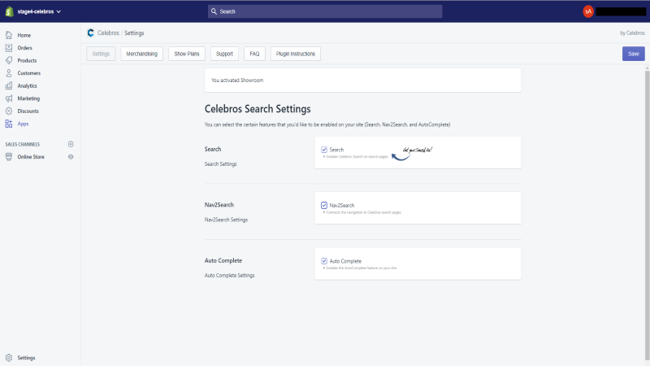
Task: Click the SALES CHANNELS section header
Action: (x=23, y=145)
